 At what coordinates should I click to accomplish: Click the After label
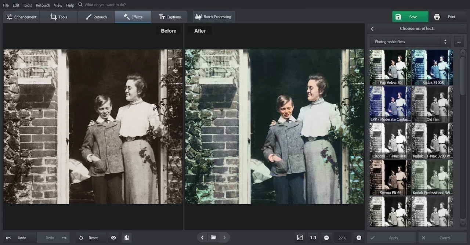(x=200, y=31)
